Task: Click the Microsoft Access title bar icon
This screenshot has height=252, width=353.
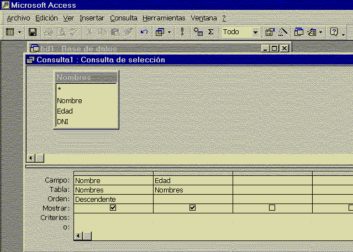Action: click(6, 5)
